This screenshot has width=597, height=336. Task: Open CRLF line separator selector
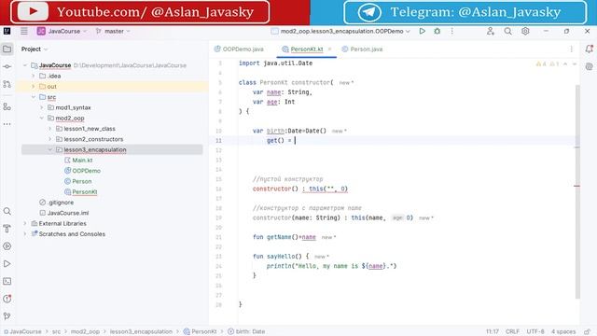coord(512,332)
